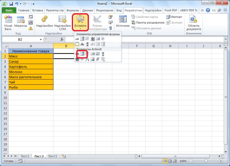The image size is (230, 166).
Task: Zoom out with the minus button
Action: click(x=191, y=161)
